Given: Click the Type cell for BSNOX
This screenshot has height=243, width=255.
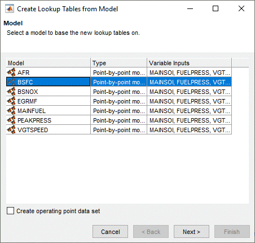Looking at the screenshot, I should point(118,92).
